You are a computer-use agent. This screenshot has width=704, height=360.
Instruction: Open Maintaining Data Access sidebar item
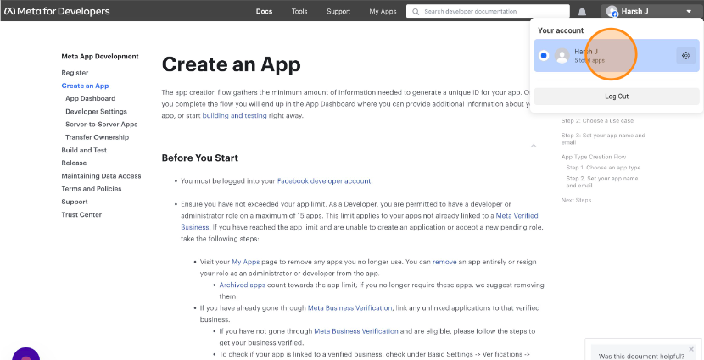(102, 175)
